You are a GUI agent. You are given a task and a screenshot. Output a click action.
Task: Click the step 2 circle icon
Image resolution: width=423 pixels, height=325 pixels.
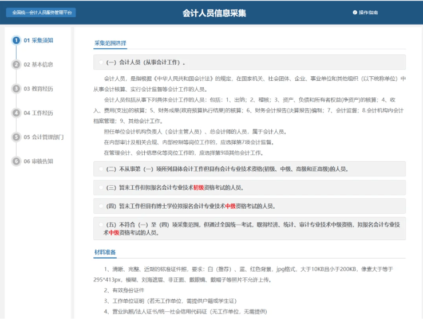coord(16,64)
